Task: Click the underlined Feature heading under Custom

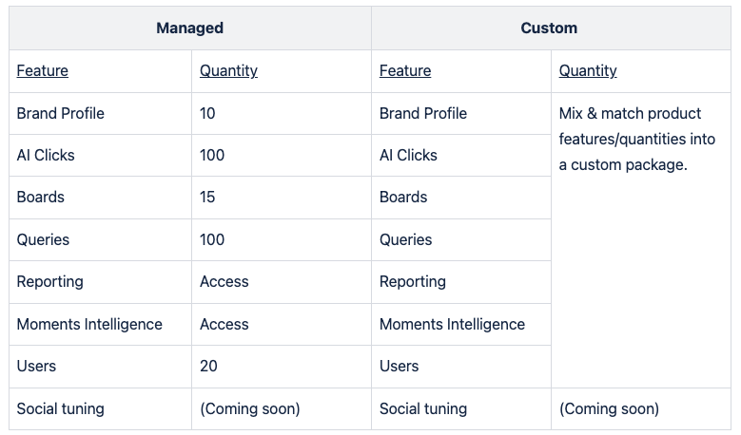Action: (x=405, y=70)
